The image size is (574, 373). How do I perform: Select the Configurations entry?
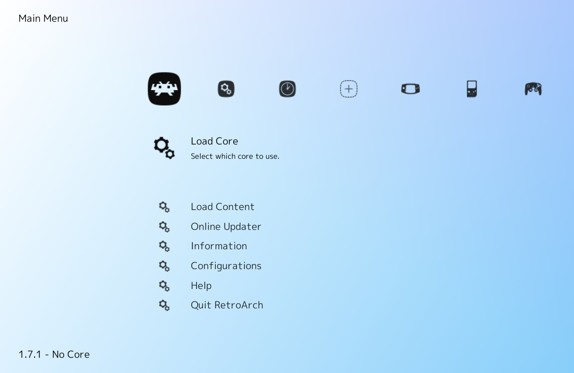coord(226,266)
